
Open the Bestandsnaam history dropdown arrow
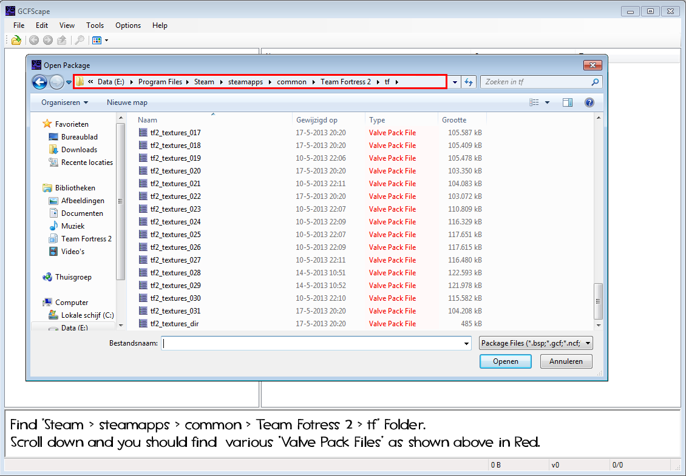click(x=466, y=344)
